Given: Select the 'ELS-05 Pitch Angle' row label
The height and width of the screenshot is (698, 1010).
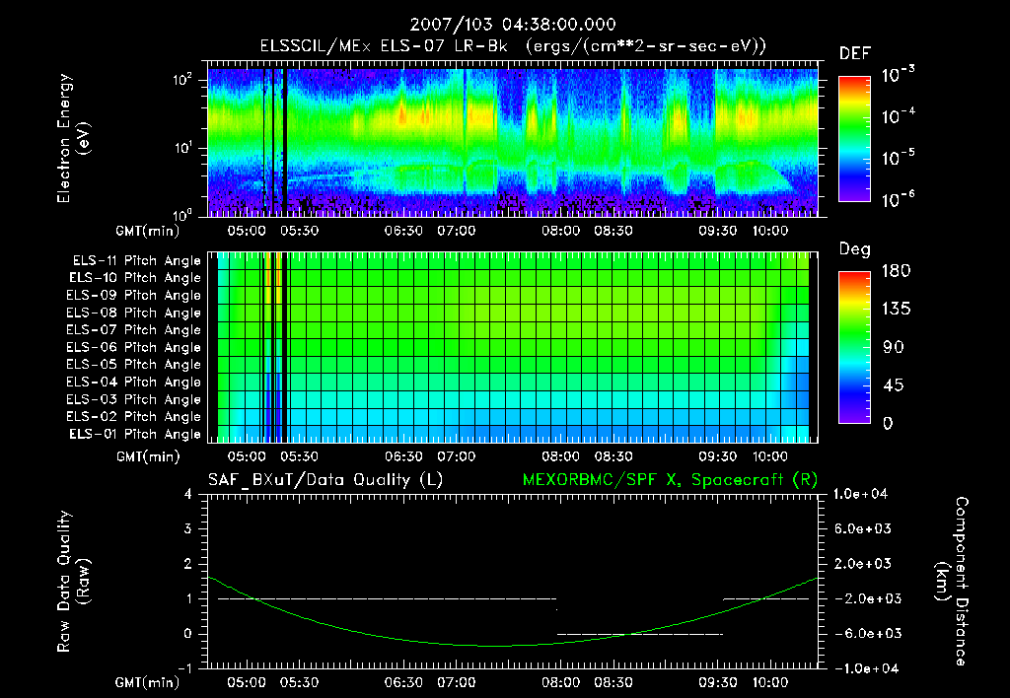Looking at the screenshot, I should click(134, 365).
